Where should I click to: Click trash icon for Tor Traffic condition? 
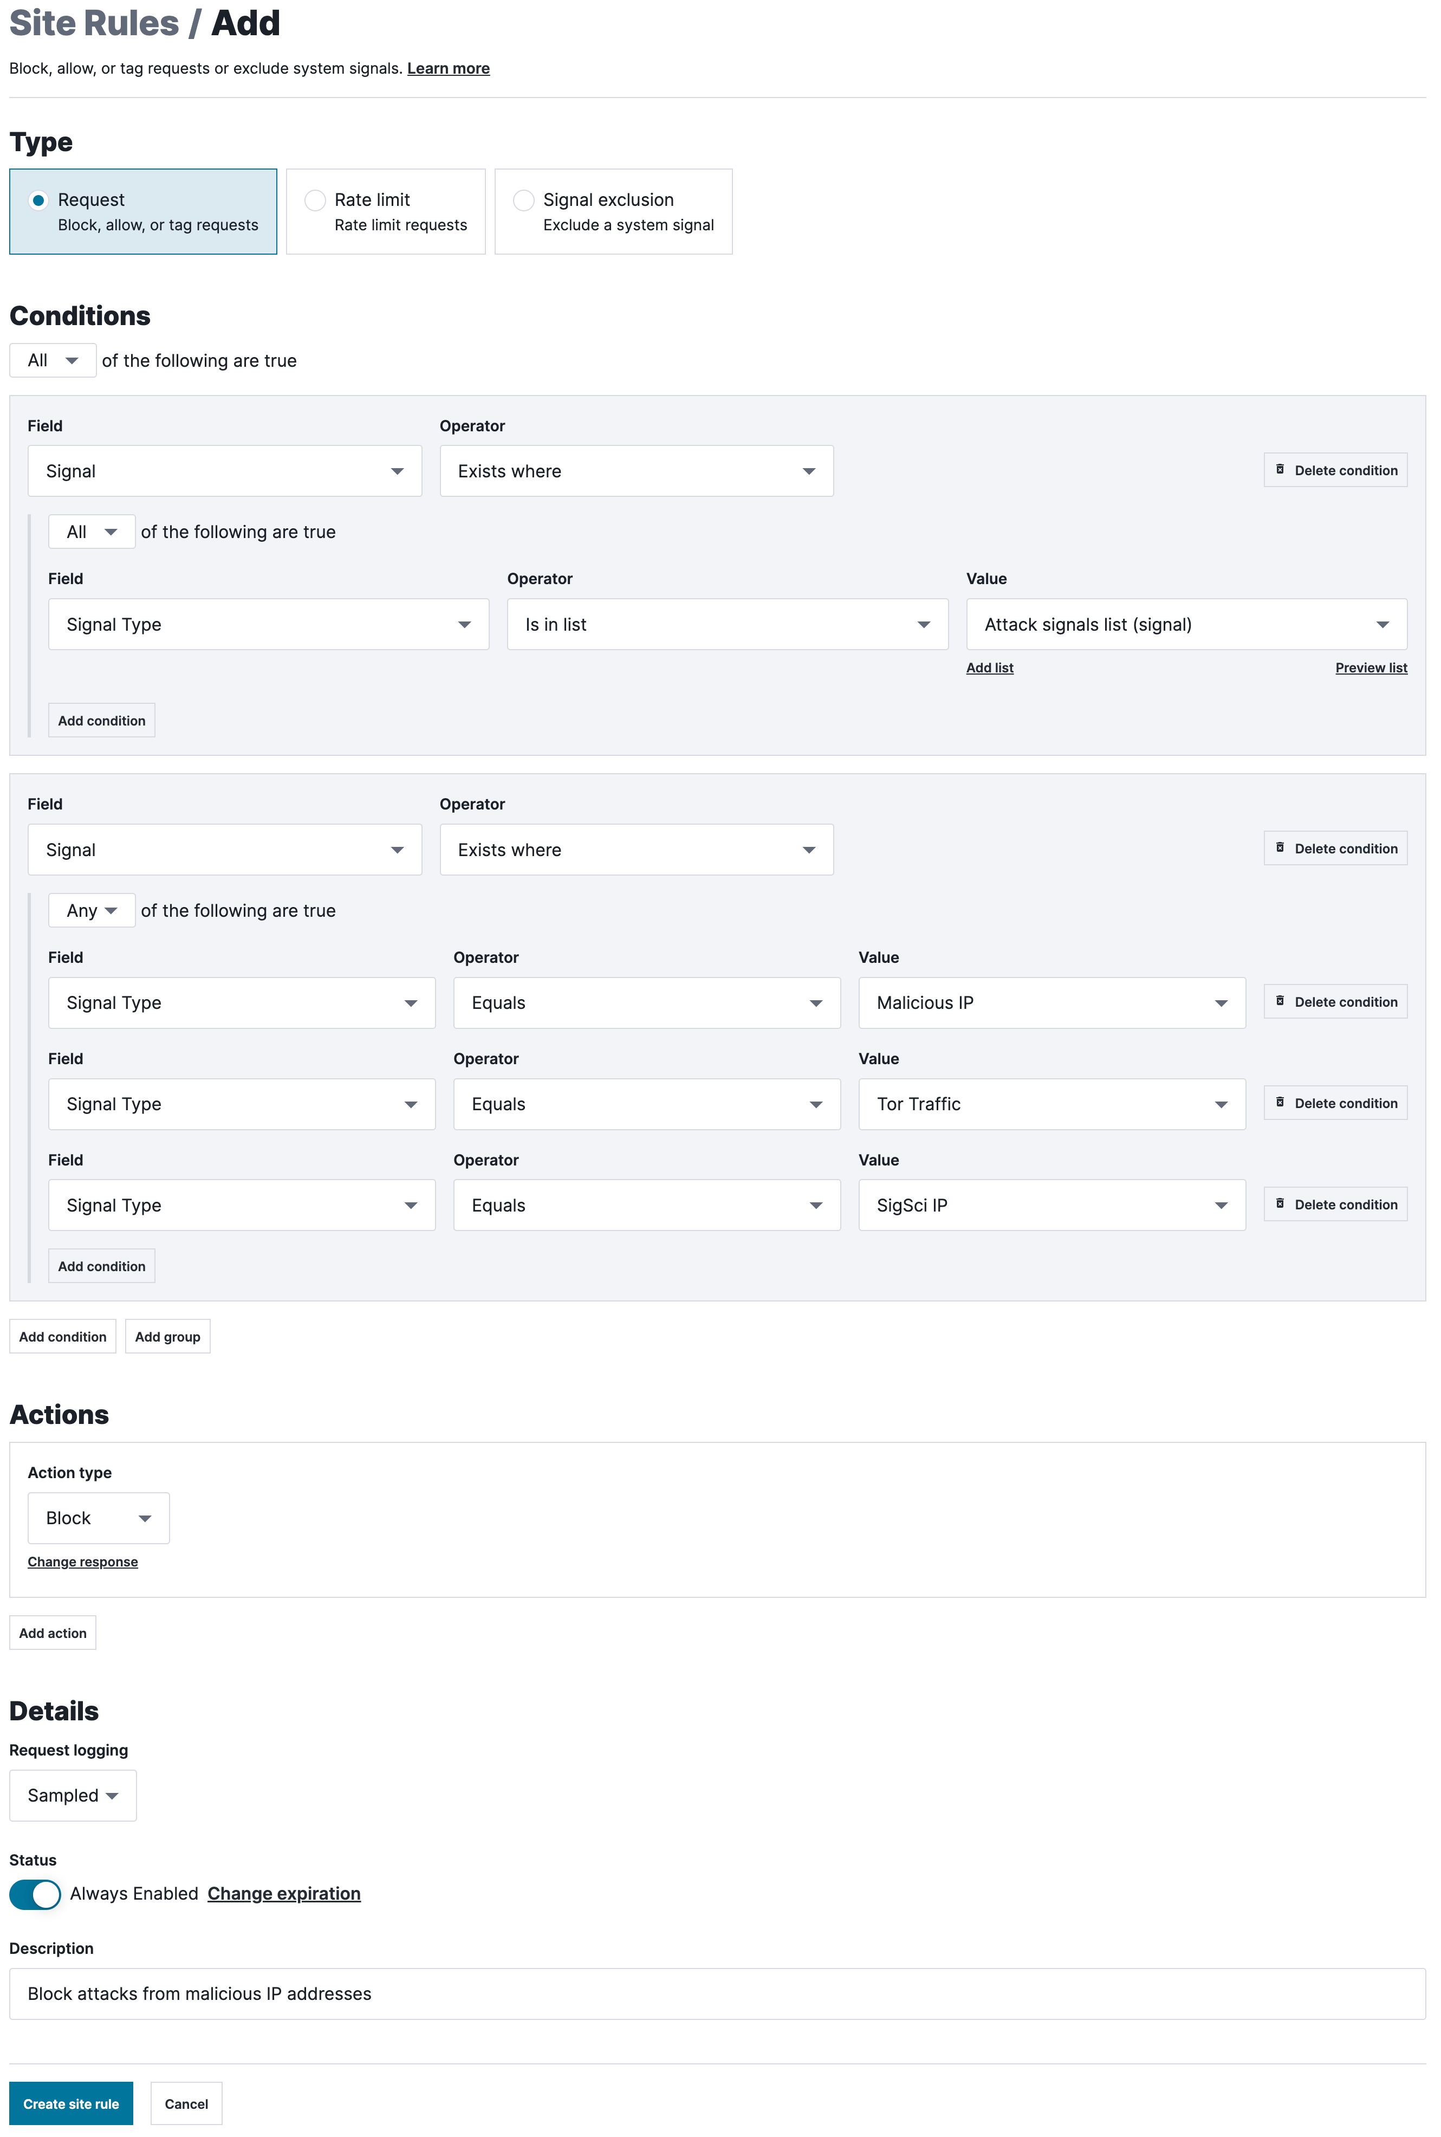tap(1279, 1102)
